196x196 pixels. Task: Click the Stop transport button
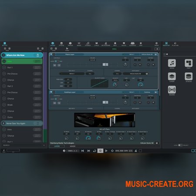coord(100,151)
